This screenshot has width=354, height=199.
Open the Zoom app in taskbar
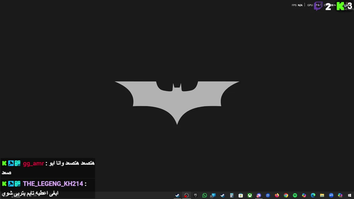(x=331, y=195)
